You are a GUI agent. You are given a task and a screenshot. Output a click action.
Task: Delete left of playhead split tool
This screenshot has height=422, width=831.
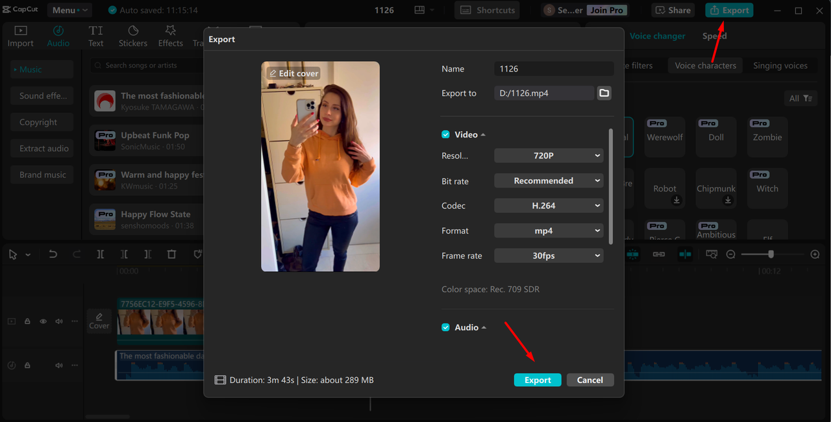[124, 254]
